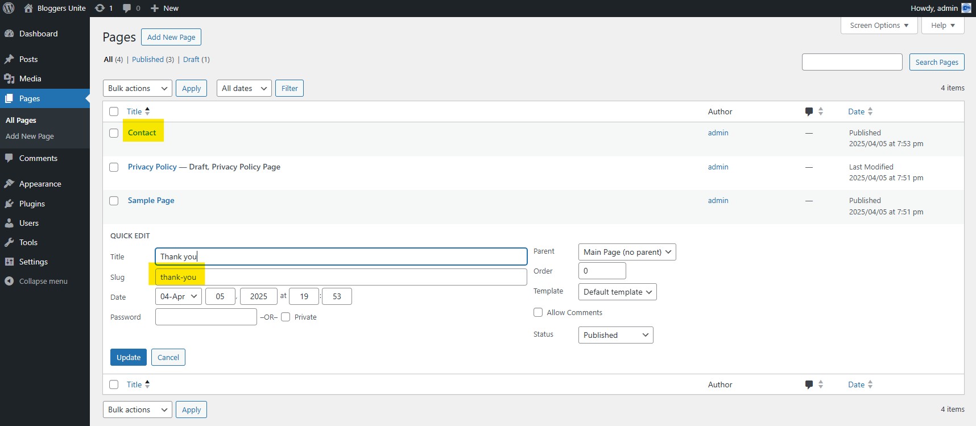Image resolution: width=976 pixels, height=426 pixels.
Task: Click the Search Pages button
Action: coord(937,62)
